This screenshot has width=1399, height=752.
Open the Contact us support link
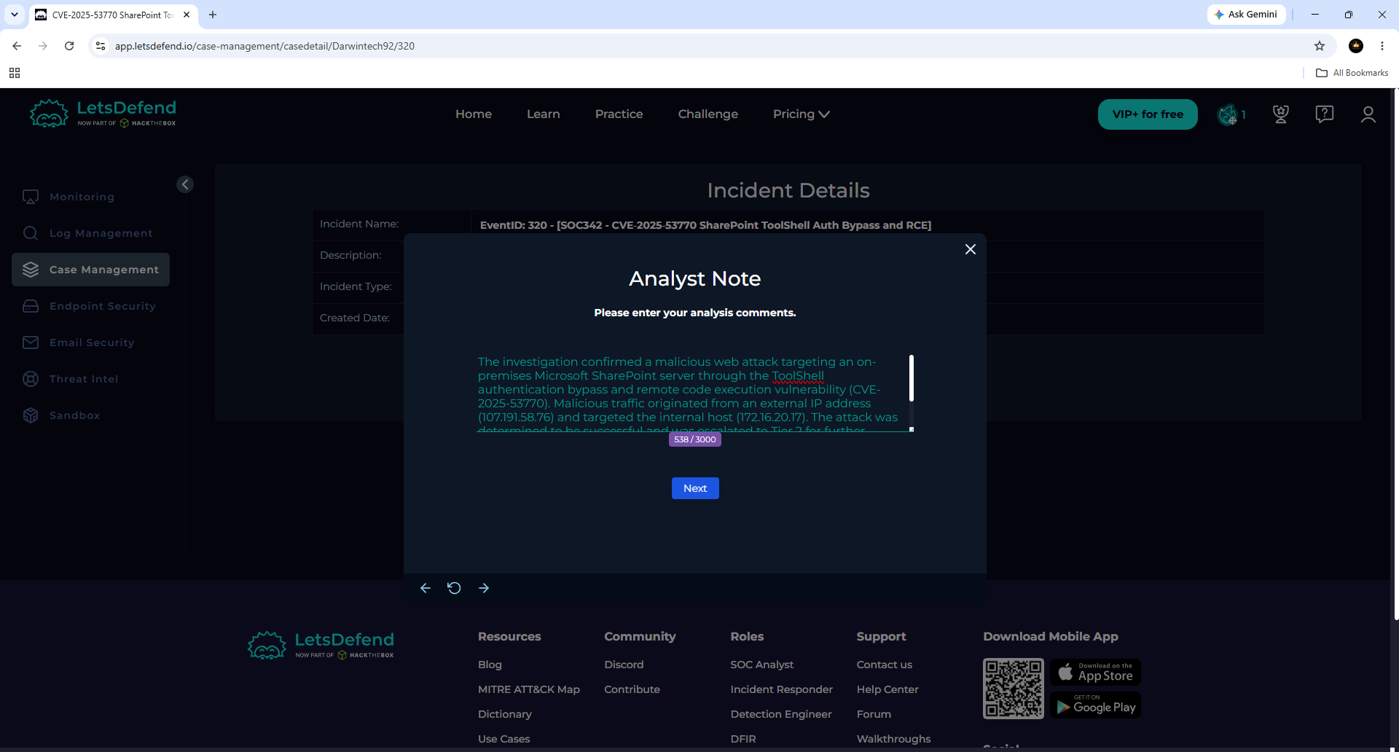(885, 665)
